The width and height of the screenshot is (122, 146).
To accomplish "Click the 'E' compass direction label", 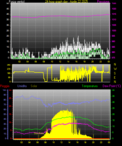I will (x=115, y=77).
